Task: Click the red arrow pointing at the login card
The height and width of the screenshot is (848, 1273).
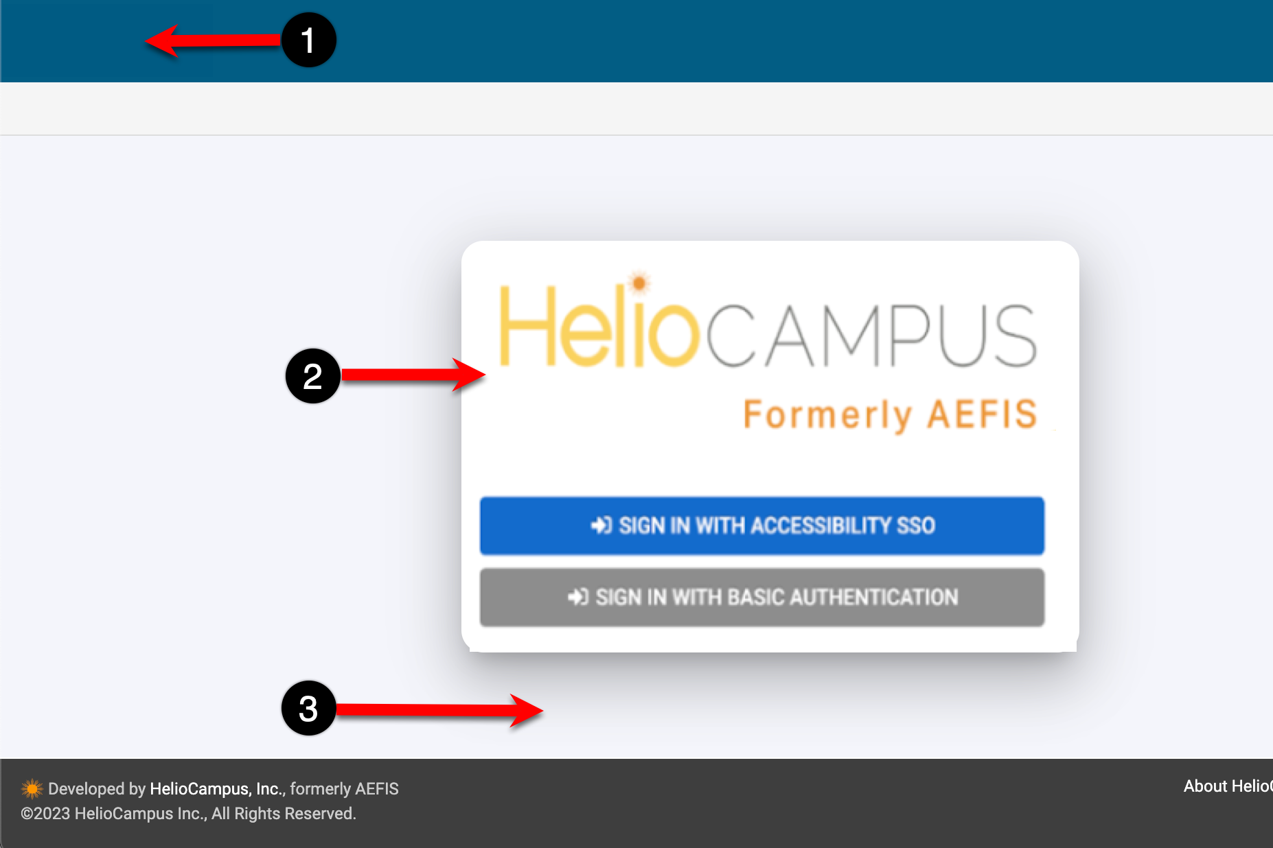Action: point(412,375)
